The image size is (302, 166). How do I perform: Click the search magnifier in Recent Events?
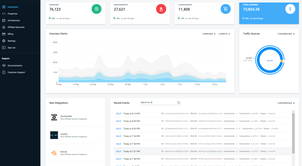[179, 103]
